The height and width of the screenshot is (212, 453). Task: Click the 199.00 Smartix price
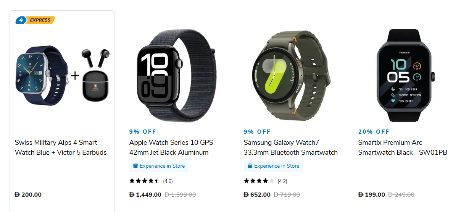point(372,195)
